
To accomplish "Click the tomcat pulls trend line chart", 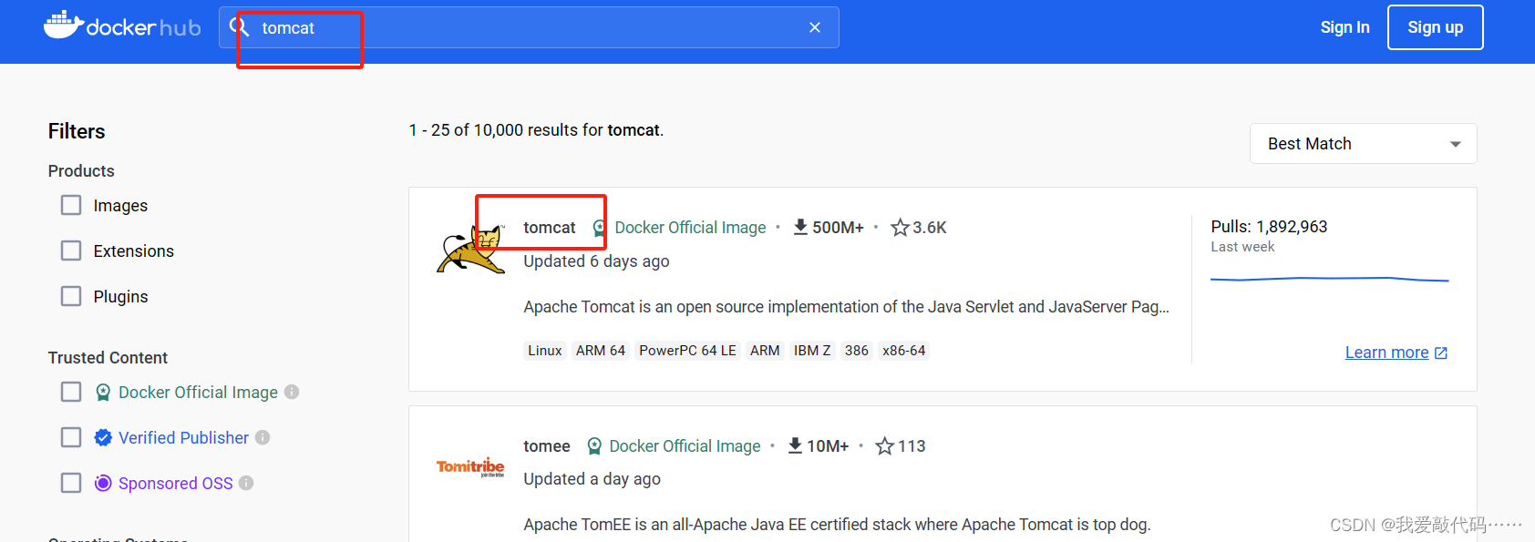I will 1329,280.
